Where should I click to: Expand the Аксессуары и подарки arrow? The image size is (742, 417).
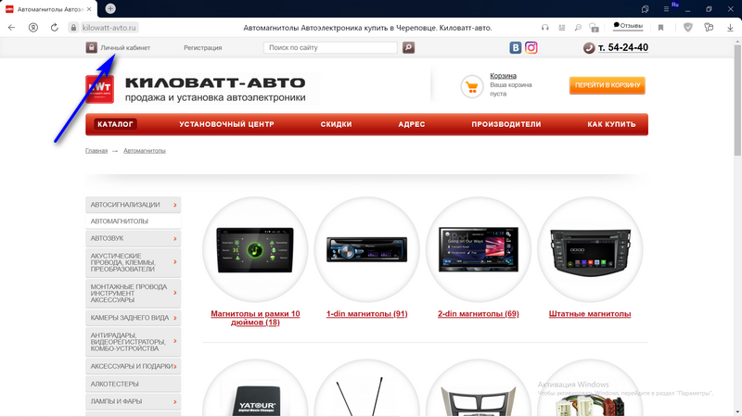click(175, 366)
